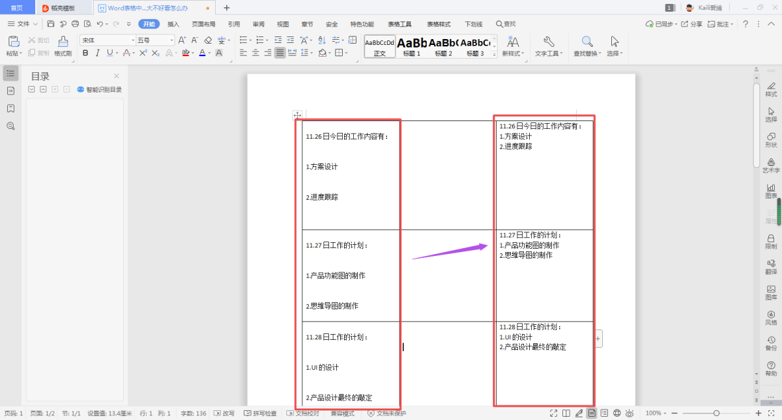782x420 pixels.
Task: Switch to the 插入 ribbon tab
Action: coord(173,24)
